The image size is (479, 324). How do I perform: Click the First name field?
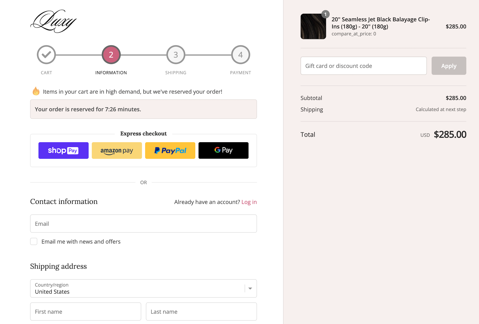[86, 311]
